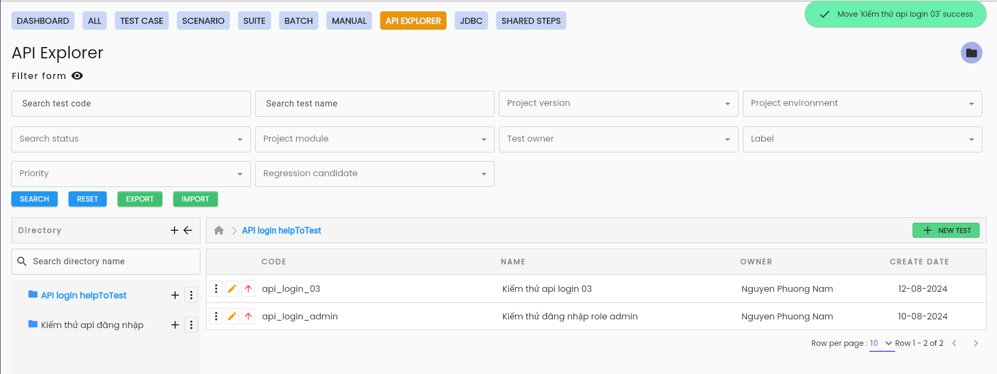The image size is (997, 374).
Task: Open the Regression candidate dropdown
Action: (374, 174)
